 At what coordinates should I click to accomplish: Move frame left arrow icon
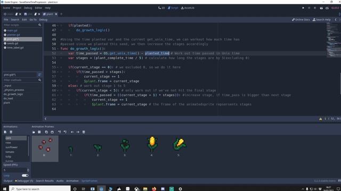[72, 132]
